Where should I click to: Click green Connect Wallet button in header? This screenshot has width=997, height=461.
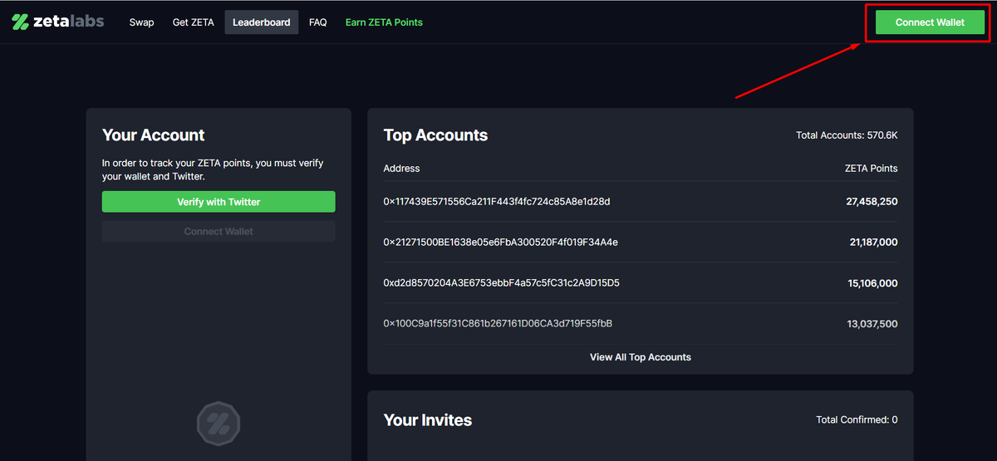930,22
